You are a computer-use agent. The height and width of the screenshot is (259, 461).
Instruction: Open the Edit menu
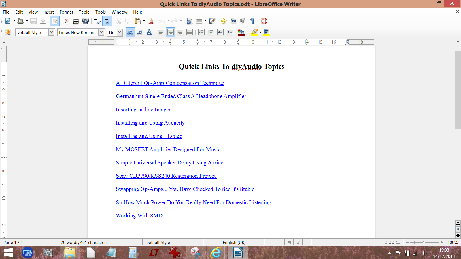[19, 12]
